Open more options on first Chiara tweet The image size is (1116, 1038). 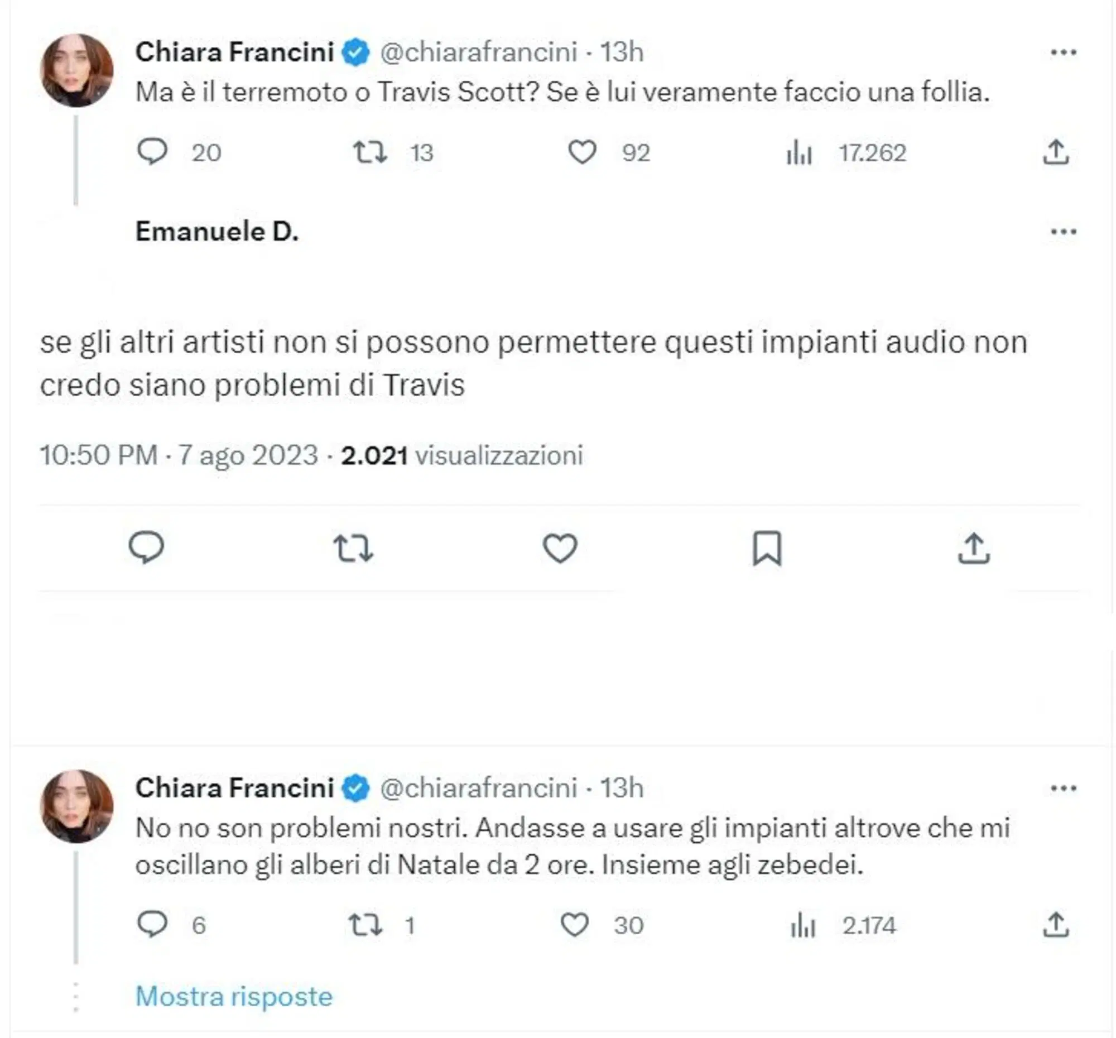pyautogui.click(x=1063, y=53)
